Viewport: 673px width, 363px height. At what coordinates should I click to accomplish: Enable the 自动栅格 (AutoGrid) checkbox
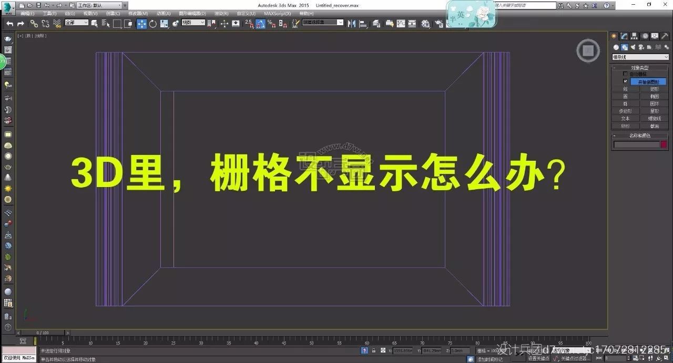[625, 74]
